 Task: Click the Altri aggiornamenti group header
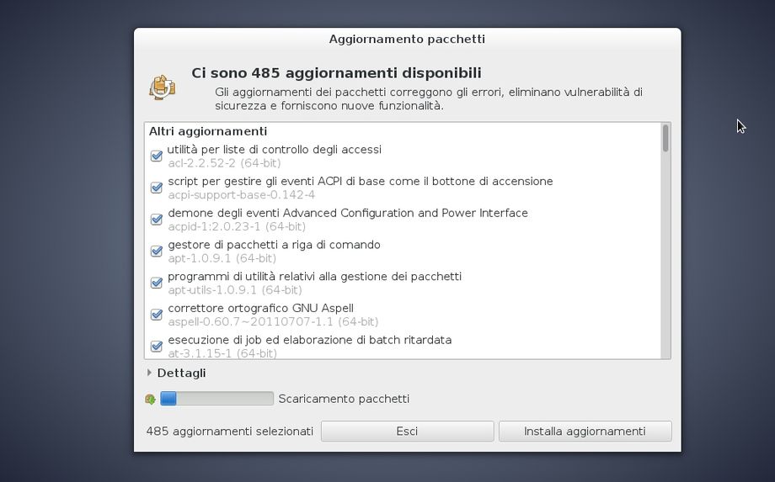(x=208, y=131)
